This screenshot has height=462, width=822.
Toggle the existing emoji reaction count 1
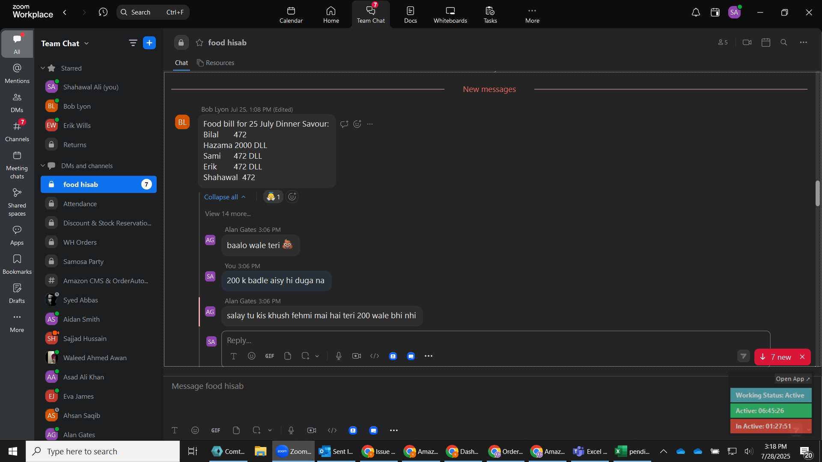pyautogui.click(x=273, y=197)
